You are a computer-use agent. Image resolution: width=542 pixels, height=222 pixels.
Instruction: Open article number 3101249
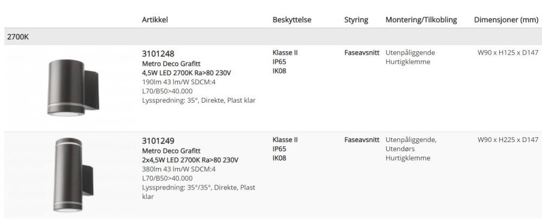coord(158,141)
